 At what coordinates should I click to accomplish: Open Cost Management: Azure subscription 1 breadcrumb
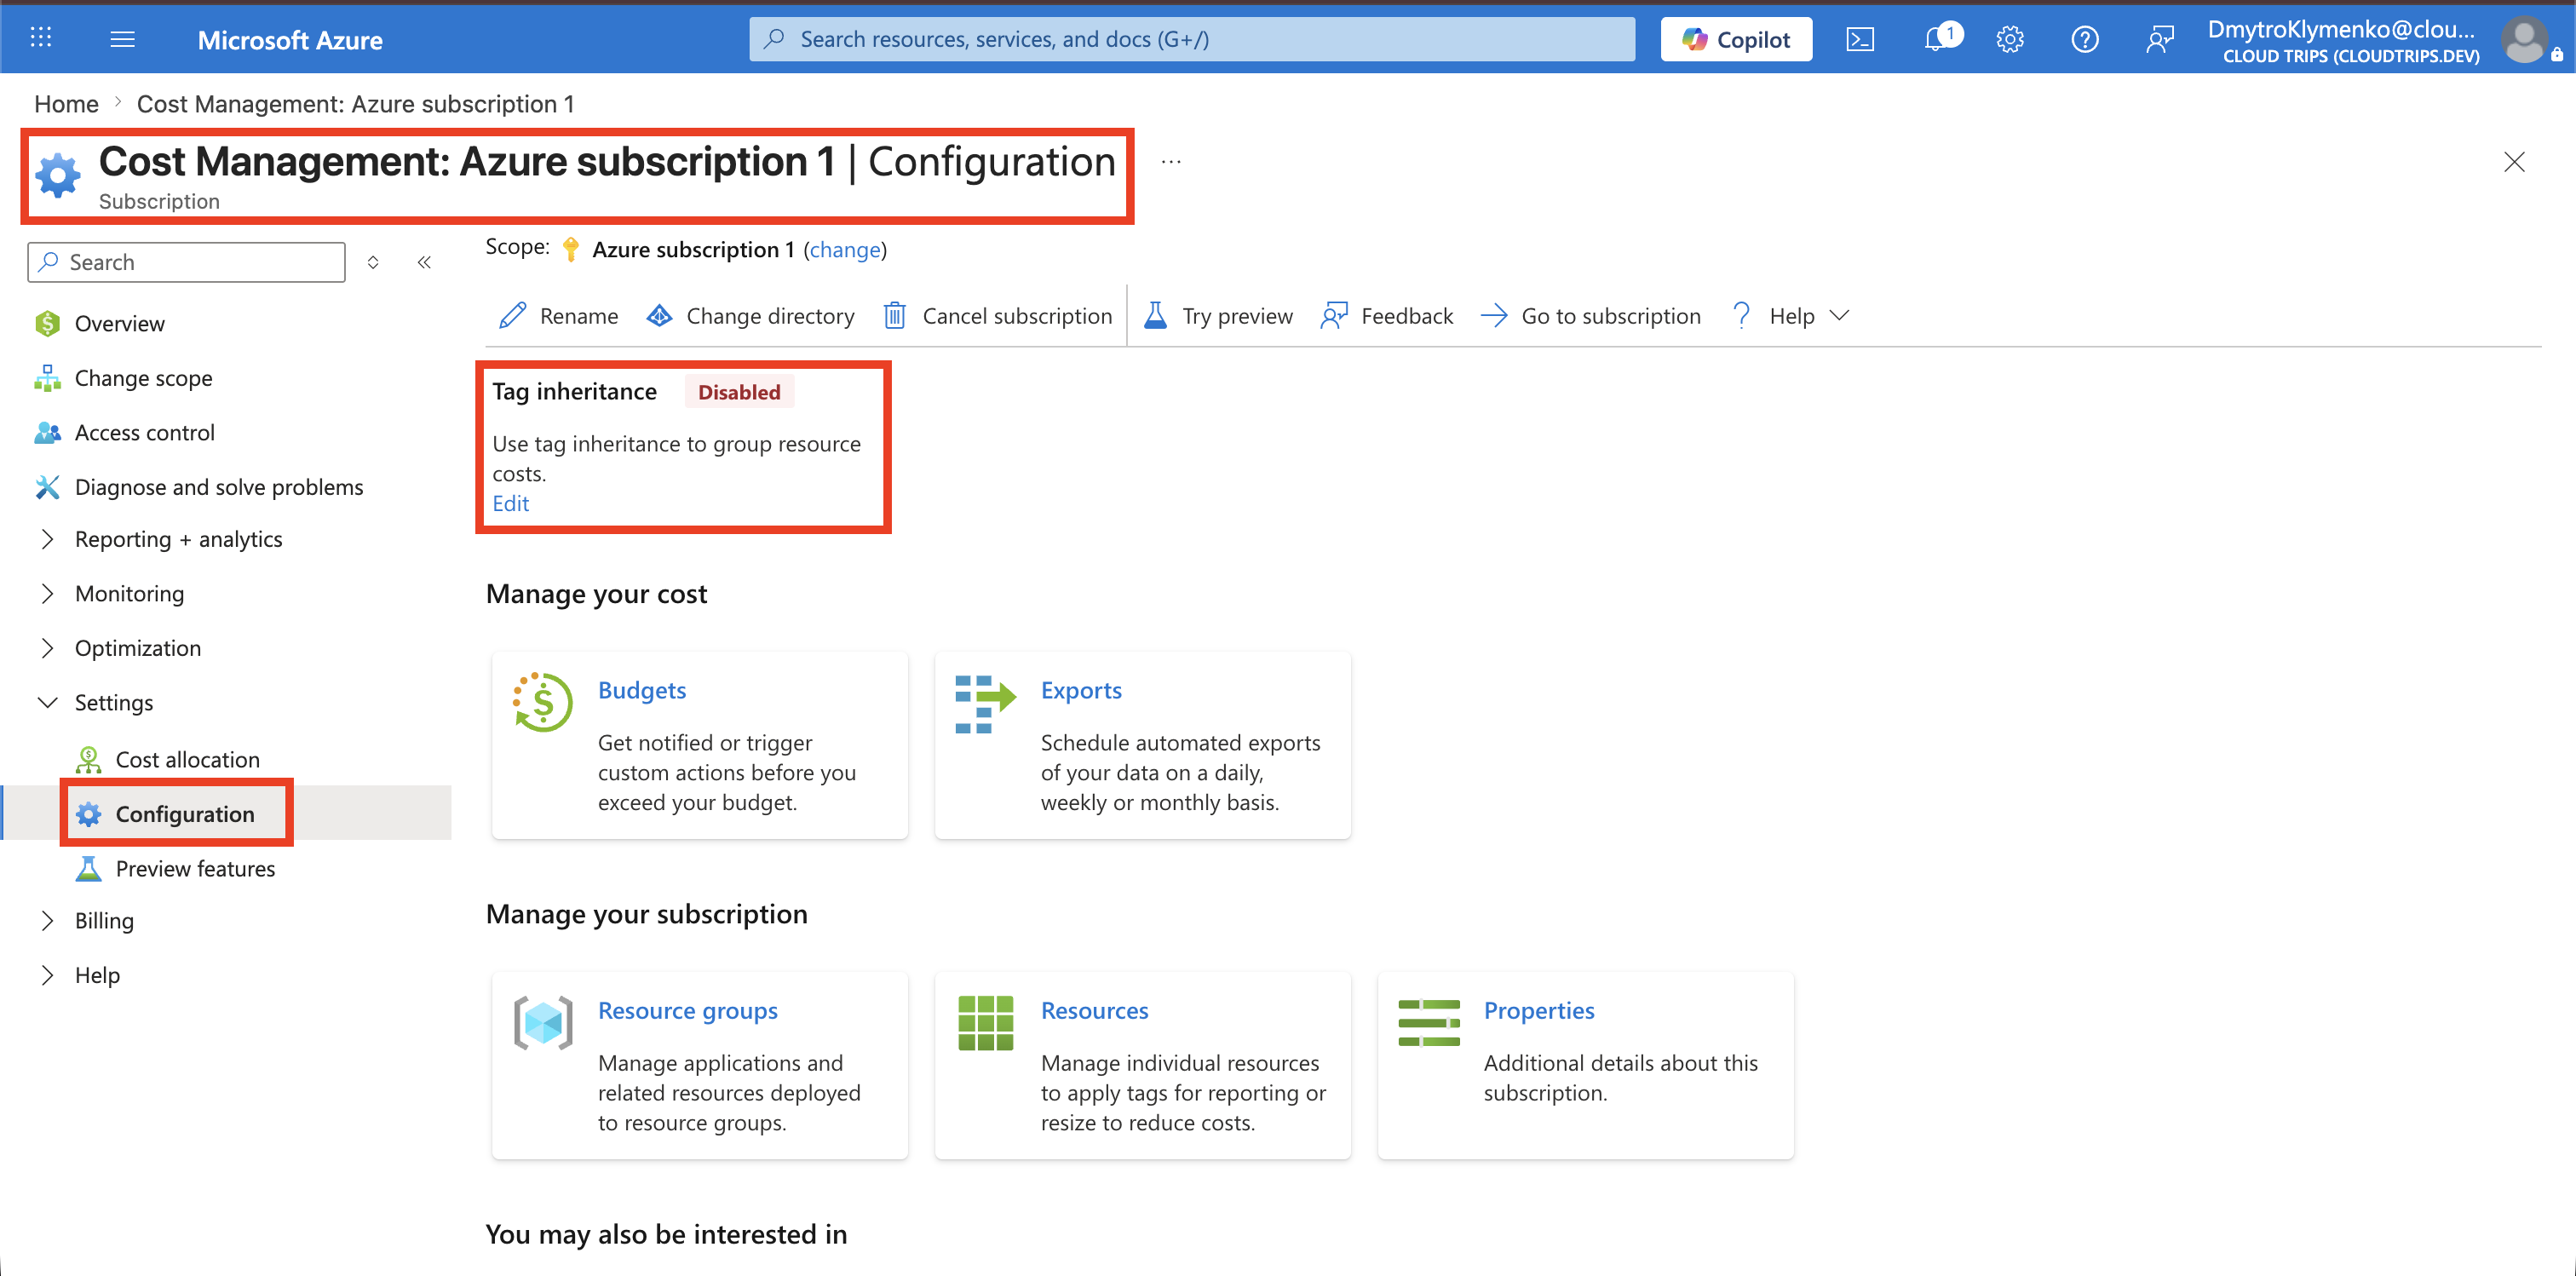coord(355,104)
